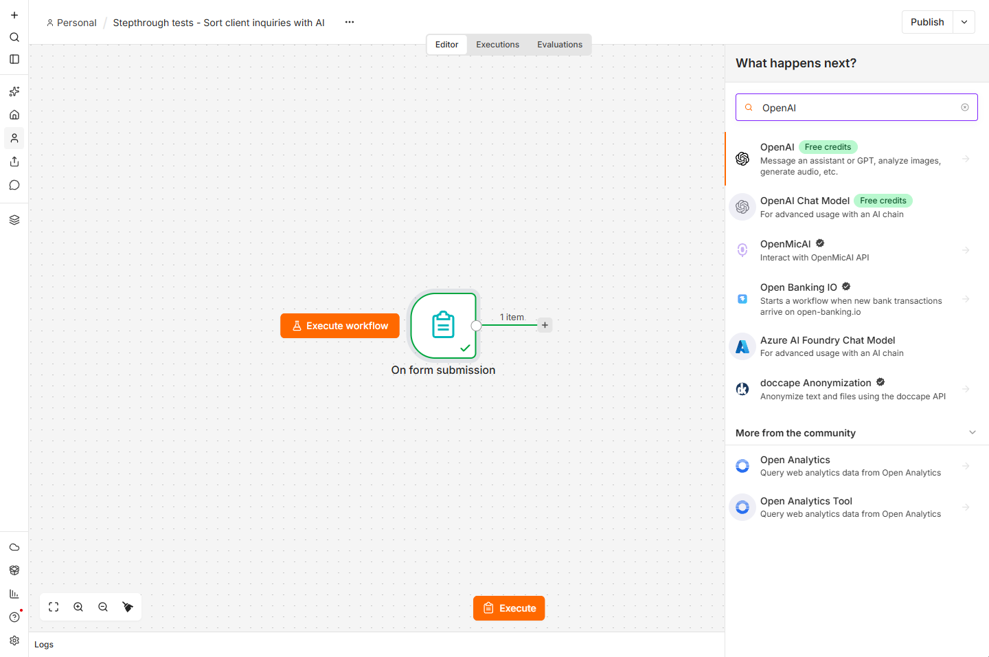Click the share upload icon in sidebar

(x=14, y=162)
